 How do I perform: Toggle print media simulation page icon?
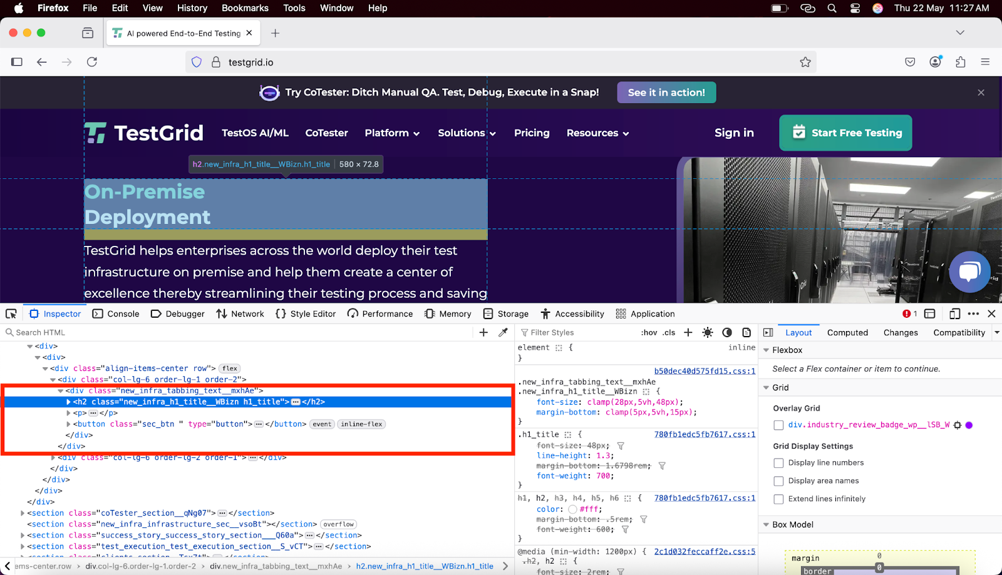click(746, 332)
